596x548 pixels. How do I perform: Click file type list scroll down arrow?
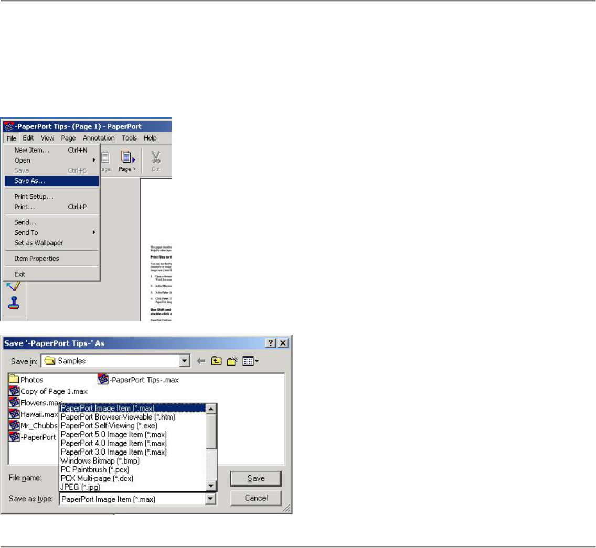pos(211,486)
